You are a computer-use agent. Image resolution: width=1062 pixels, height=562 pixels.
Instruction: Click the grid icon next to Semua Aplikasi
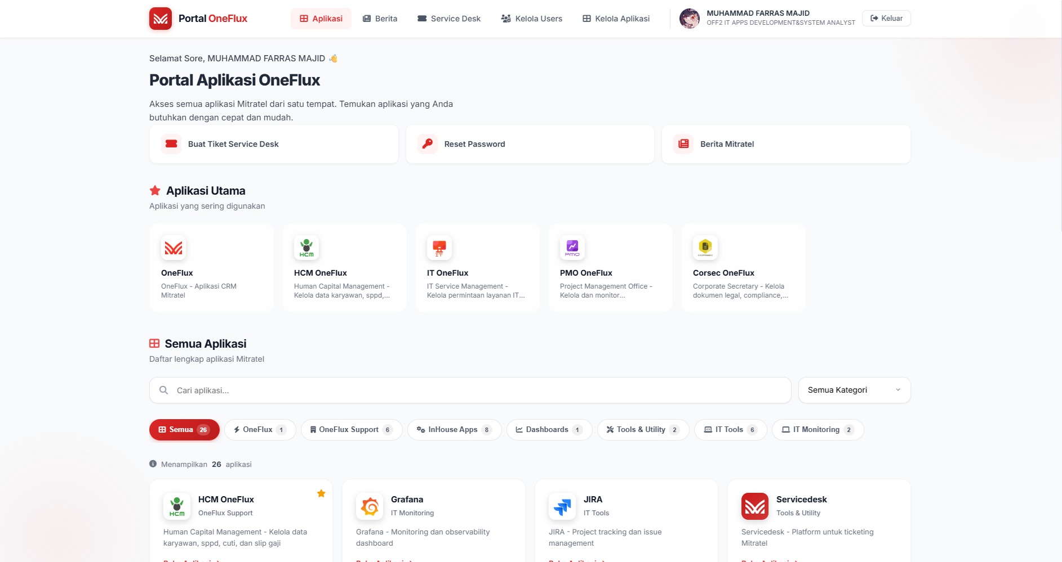[x=154, y=343]
